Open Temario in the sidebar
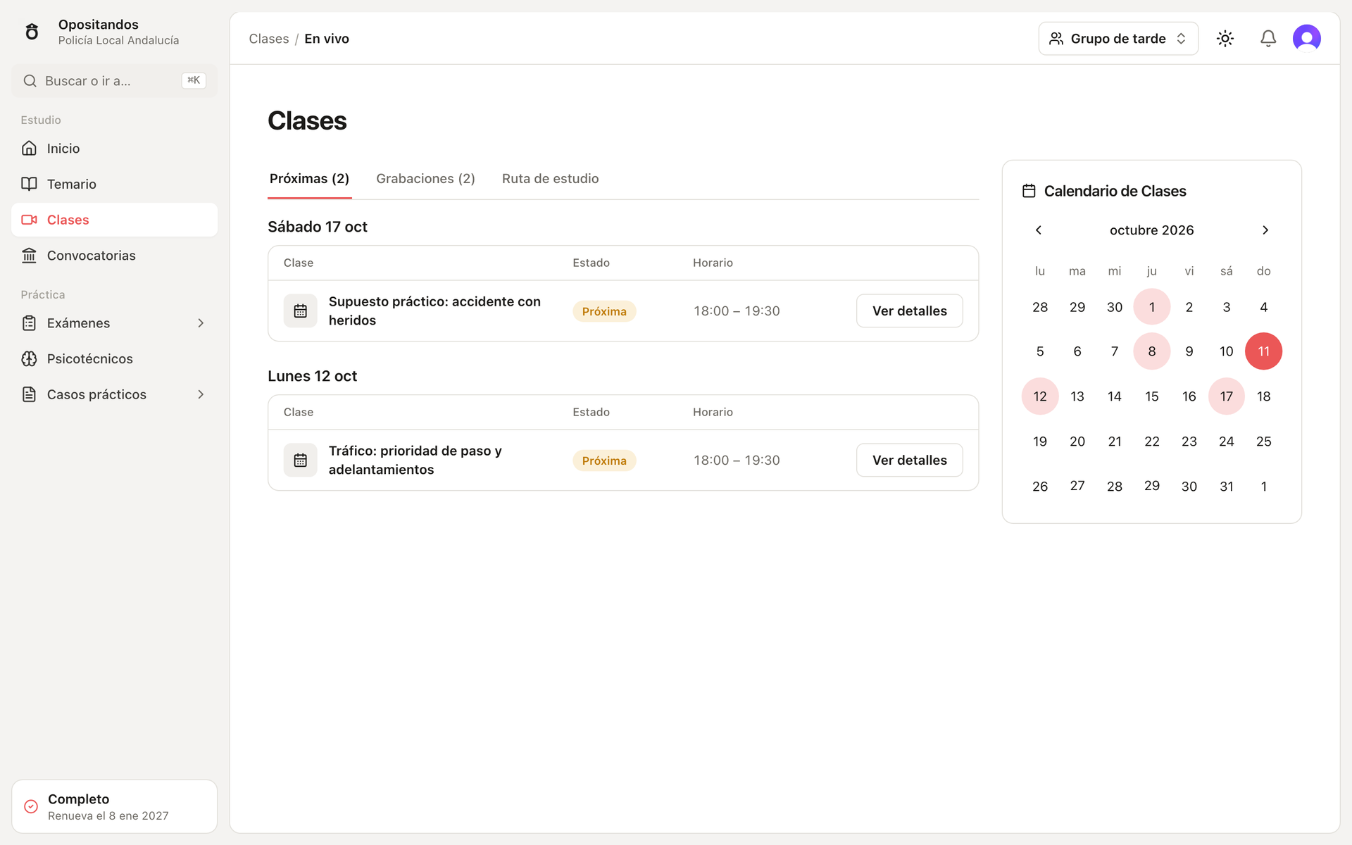The width and height of the screenshot is (1352, 845). pyautogui.click(x=114, y=184)
